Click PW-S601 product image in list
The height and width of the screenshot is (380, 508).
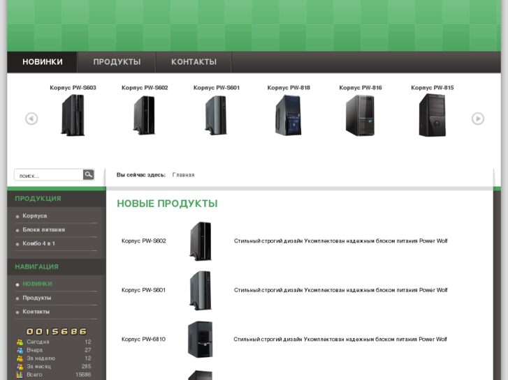click(201, 291)
